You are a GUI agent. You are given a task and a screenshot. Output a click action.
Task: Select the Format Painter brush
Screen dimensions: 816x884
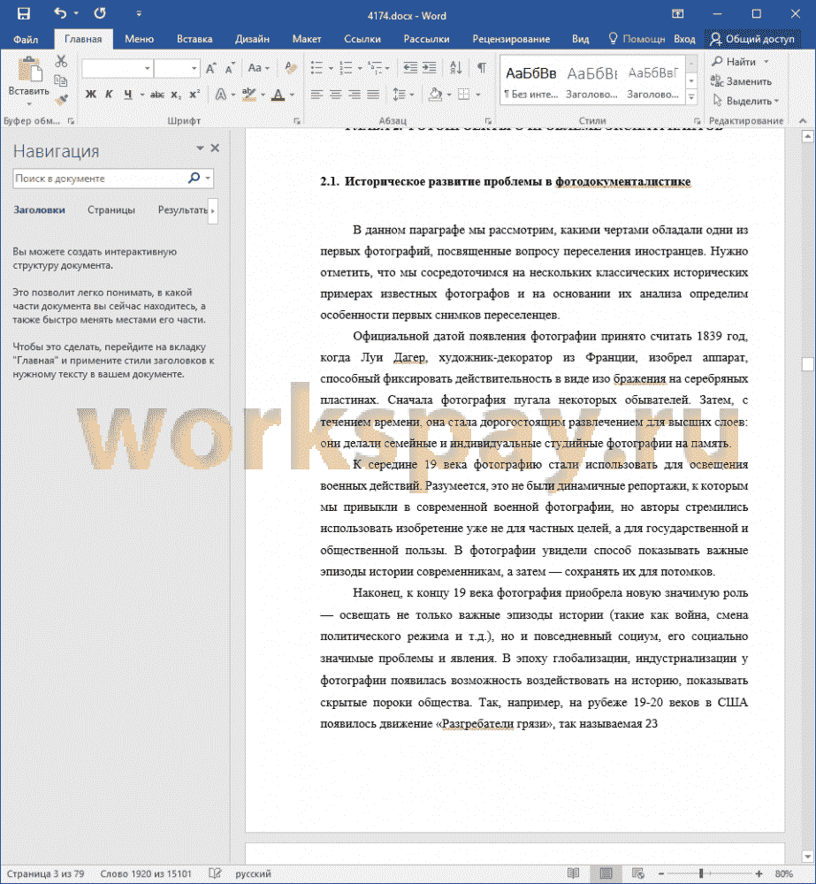click(61, 100)
